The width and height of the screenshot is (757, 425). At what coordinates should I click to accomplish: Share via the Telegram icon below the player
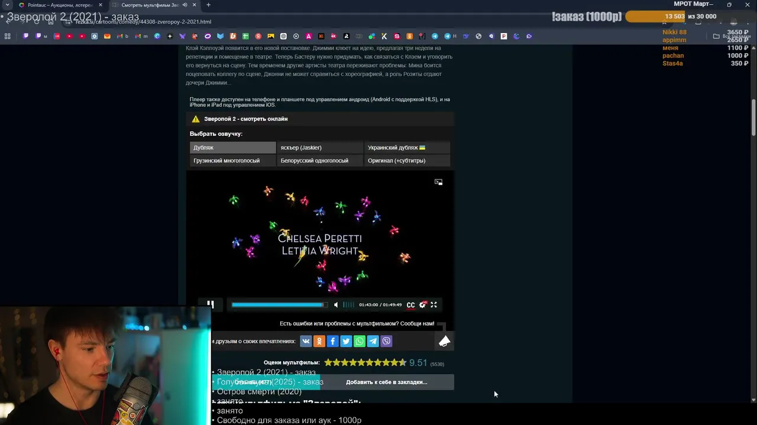[x=373, y=341]
